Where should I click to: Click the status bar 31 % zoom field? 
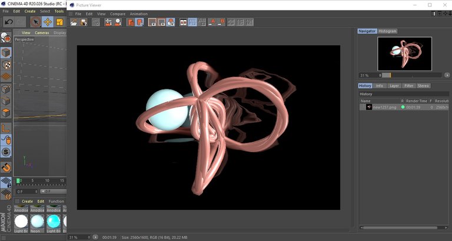[79, 237]
